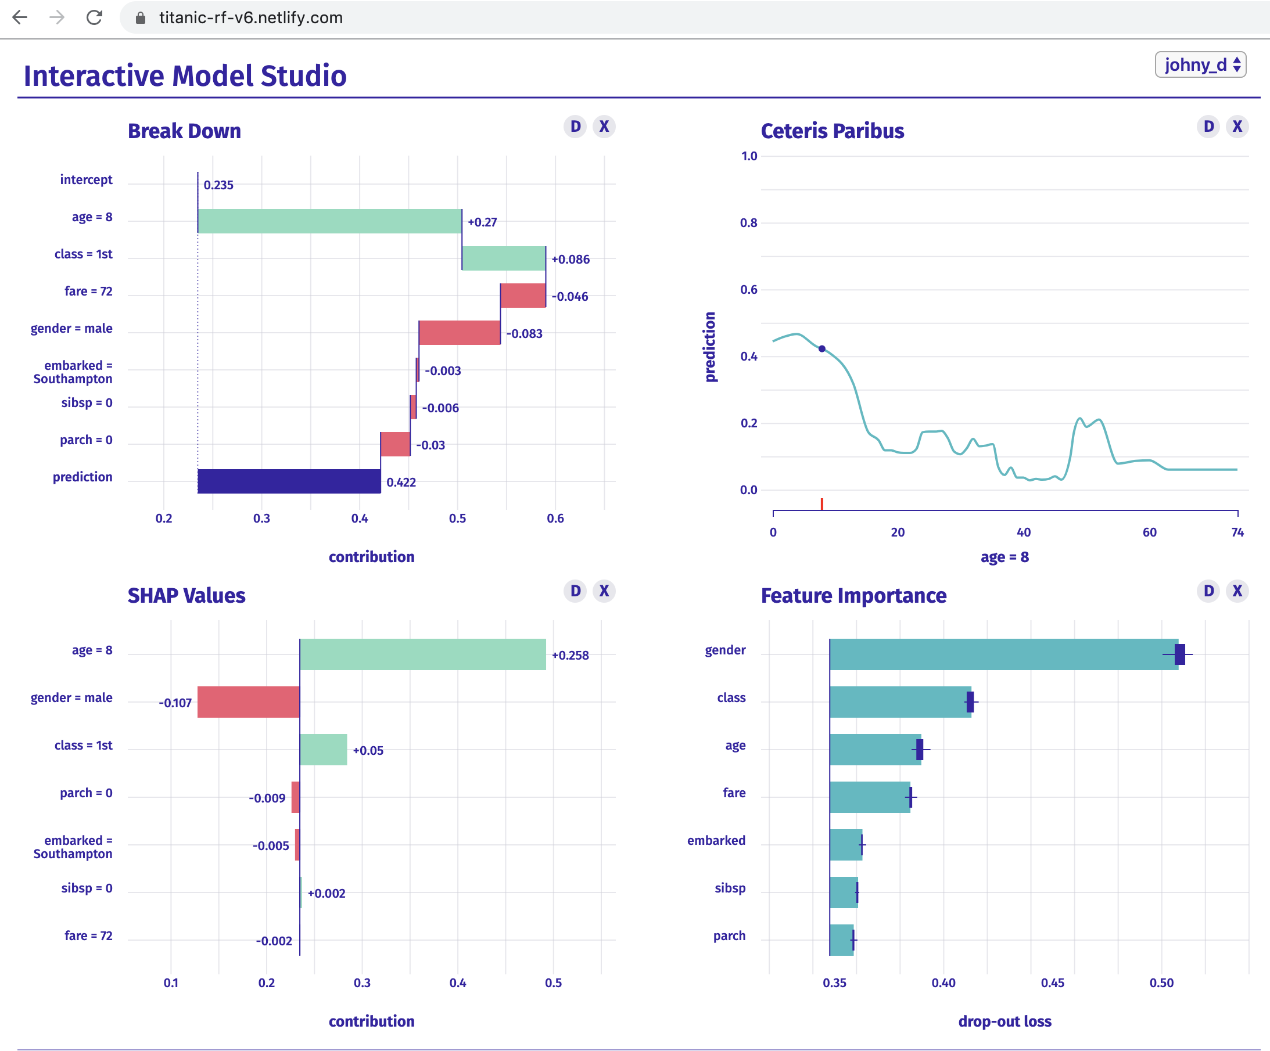This screenshot has height=1051, width=1270.
Task: Reload the page with refresh icon
Action: pyautogui.click(x=94, y=17)
